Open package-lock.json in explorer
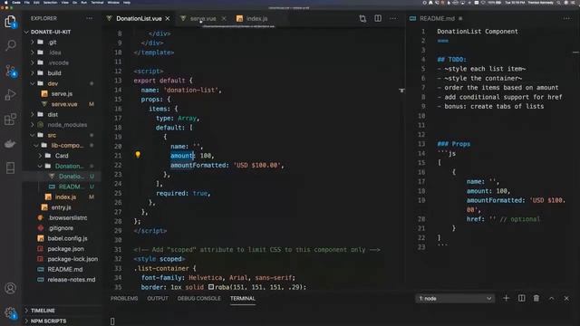The width and height of the screenshot is (580, 326). 72,259
